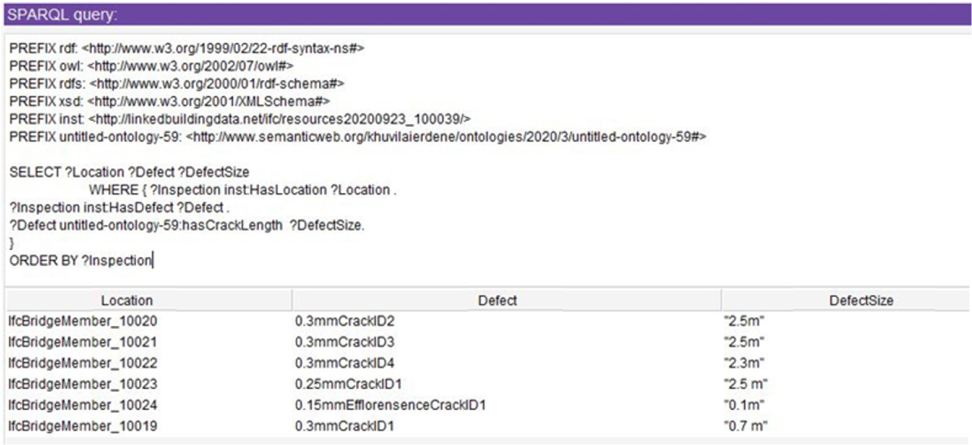The width and height of the screenshot is (972, 445).
Task: Click the Defect column header
Action: 497,300
